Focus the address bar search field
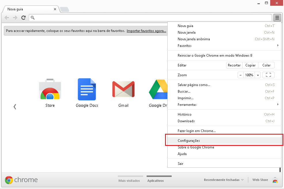The width and height of the screenshot is (284, 189). [150, 18]
